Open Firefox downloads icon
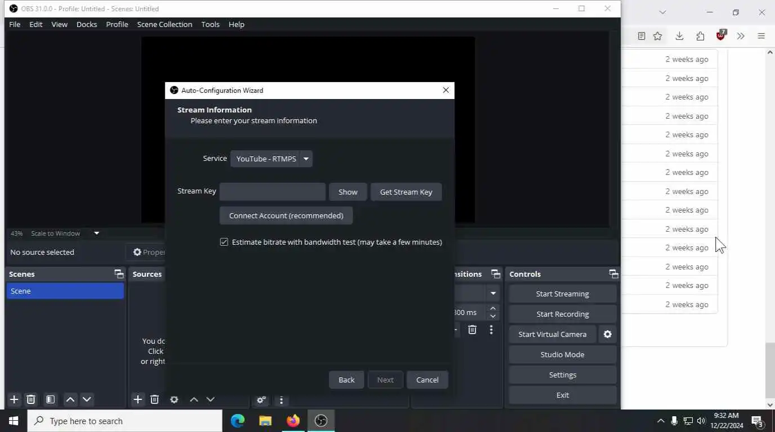Screen dimensions: 775x432 [679, 36]
